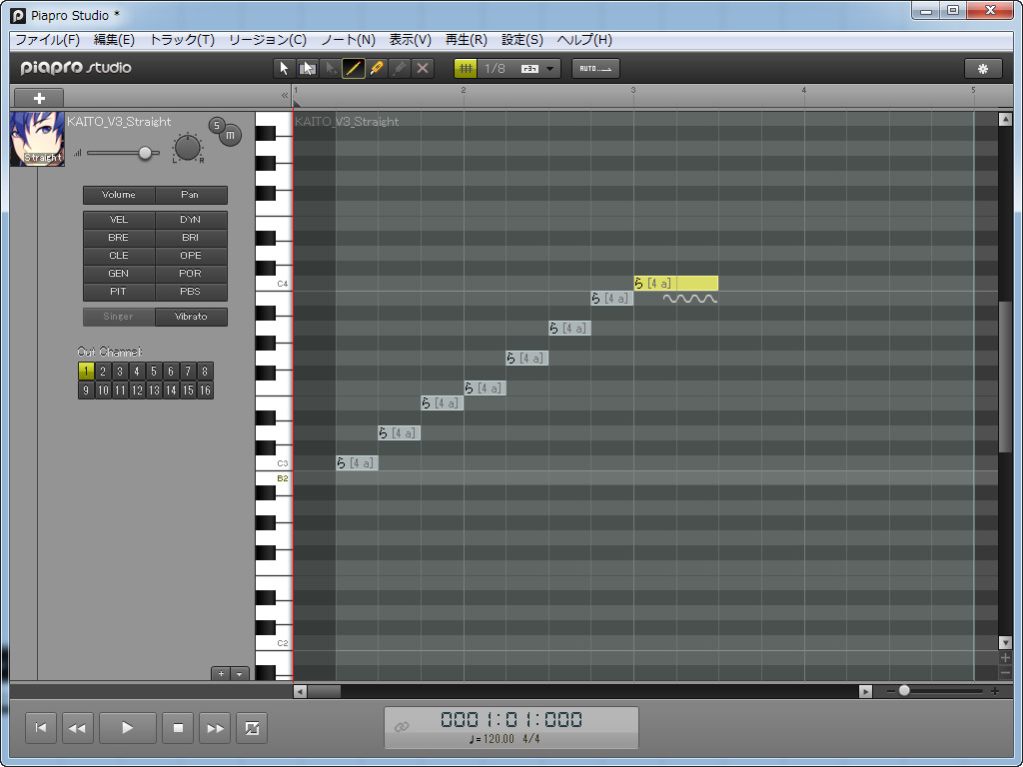This screenshot has width=1023, height=767.
Task: Switch to Out Channel 2
Action: pyautogui.click(x=103, y=372)
